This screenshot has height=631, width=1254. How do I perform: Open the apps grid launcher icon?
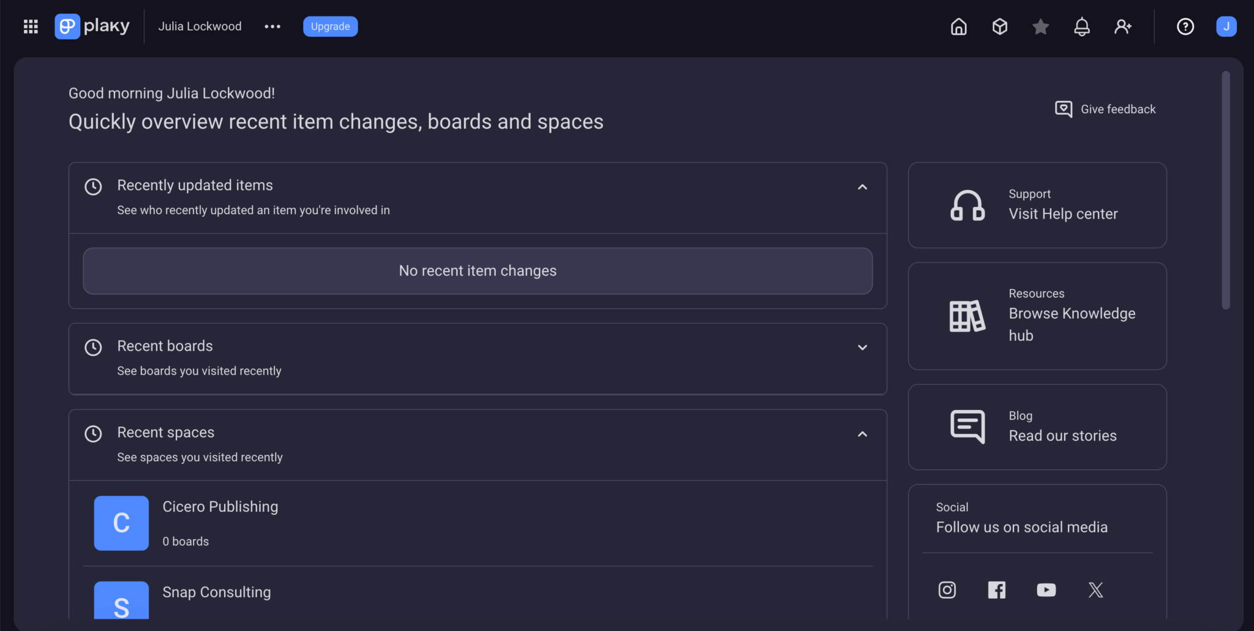tap(31, 26)
